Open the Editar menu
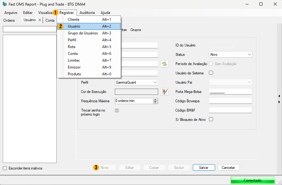Viewport: 282px width, 185px height. click(x=28, y=13)
